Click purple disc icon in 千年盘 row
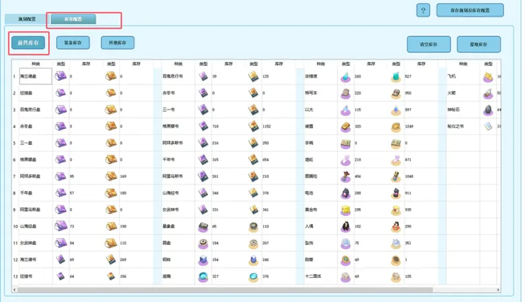 tap(61, 193)
